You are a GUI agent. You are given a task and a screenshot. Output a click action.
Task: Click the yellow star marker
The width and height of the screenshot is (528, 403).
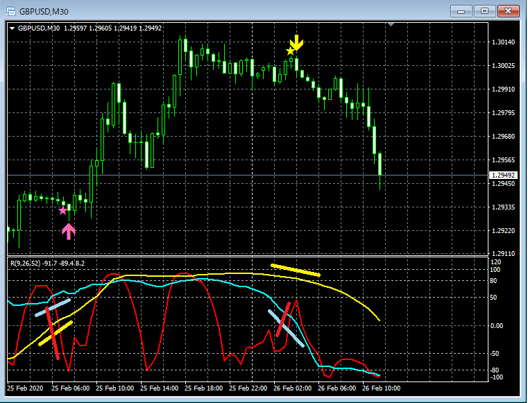pos(290,51)
